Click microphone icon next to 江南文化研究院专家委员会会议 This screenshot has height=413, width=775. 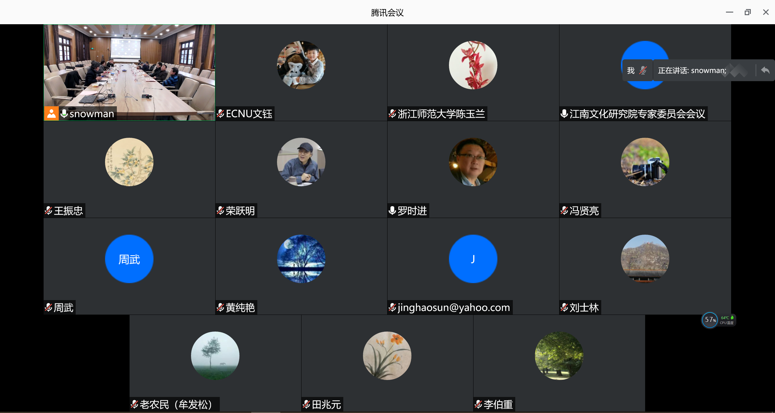[x=564, y=114]
